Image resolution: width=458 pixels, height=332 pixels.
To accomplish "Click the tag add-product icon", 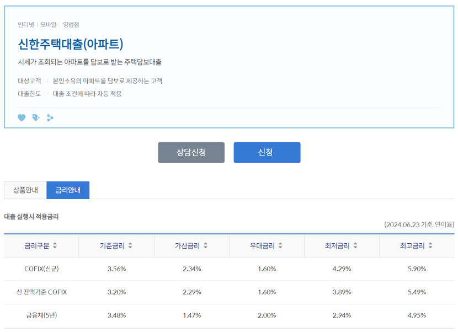I will click(36, 117).
